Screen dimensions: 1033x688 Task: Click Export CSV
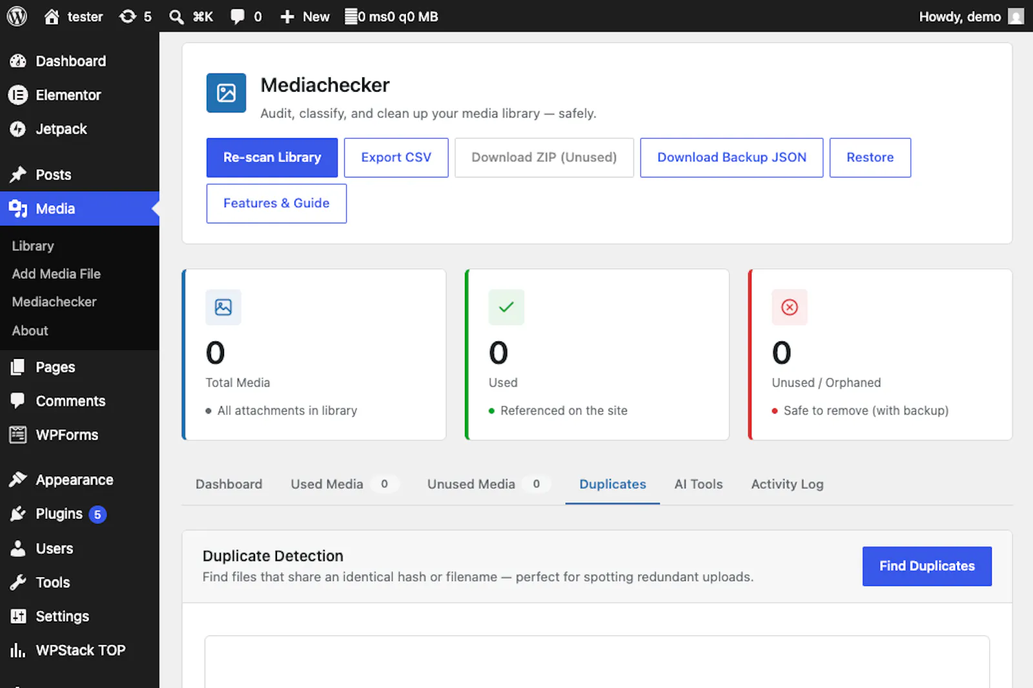click(x=396, y=157)
